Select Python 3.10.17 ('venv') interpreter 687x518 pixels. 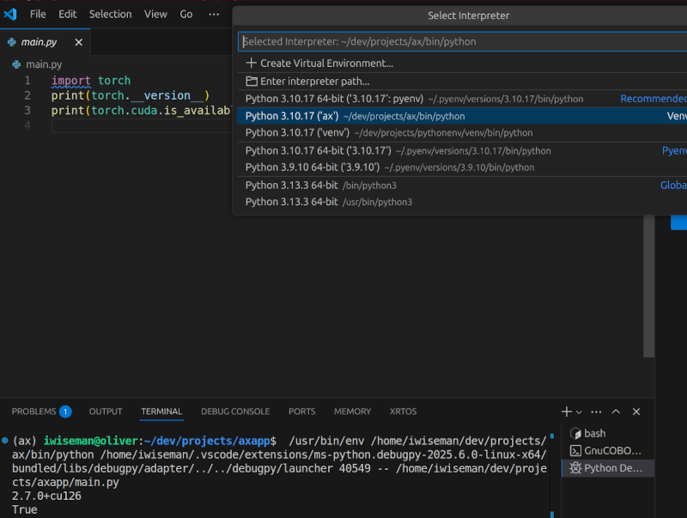[x=462, y=133]
